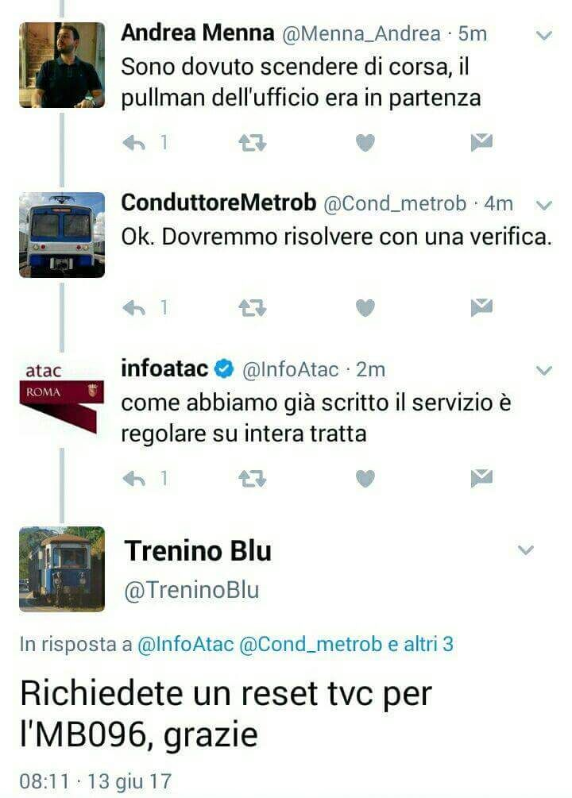Open options chevron on Andrea Menna's tweet

(544, 36)
